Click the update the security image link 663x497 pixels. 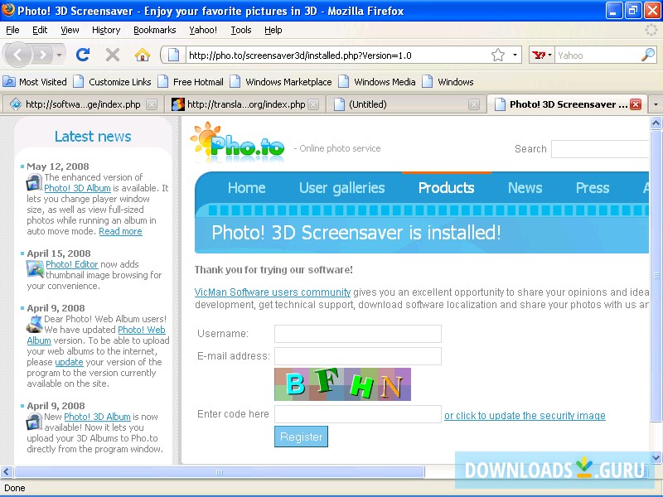(525, 416)
